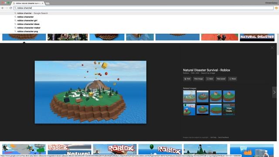Close the image preview panel with X

(272, 48)
